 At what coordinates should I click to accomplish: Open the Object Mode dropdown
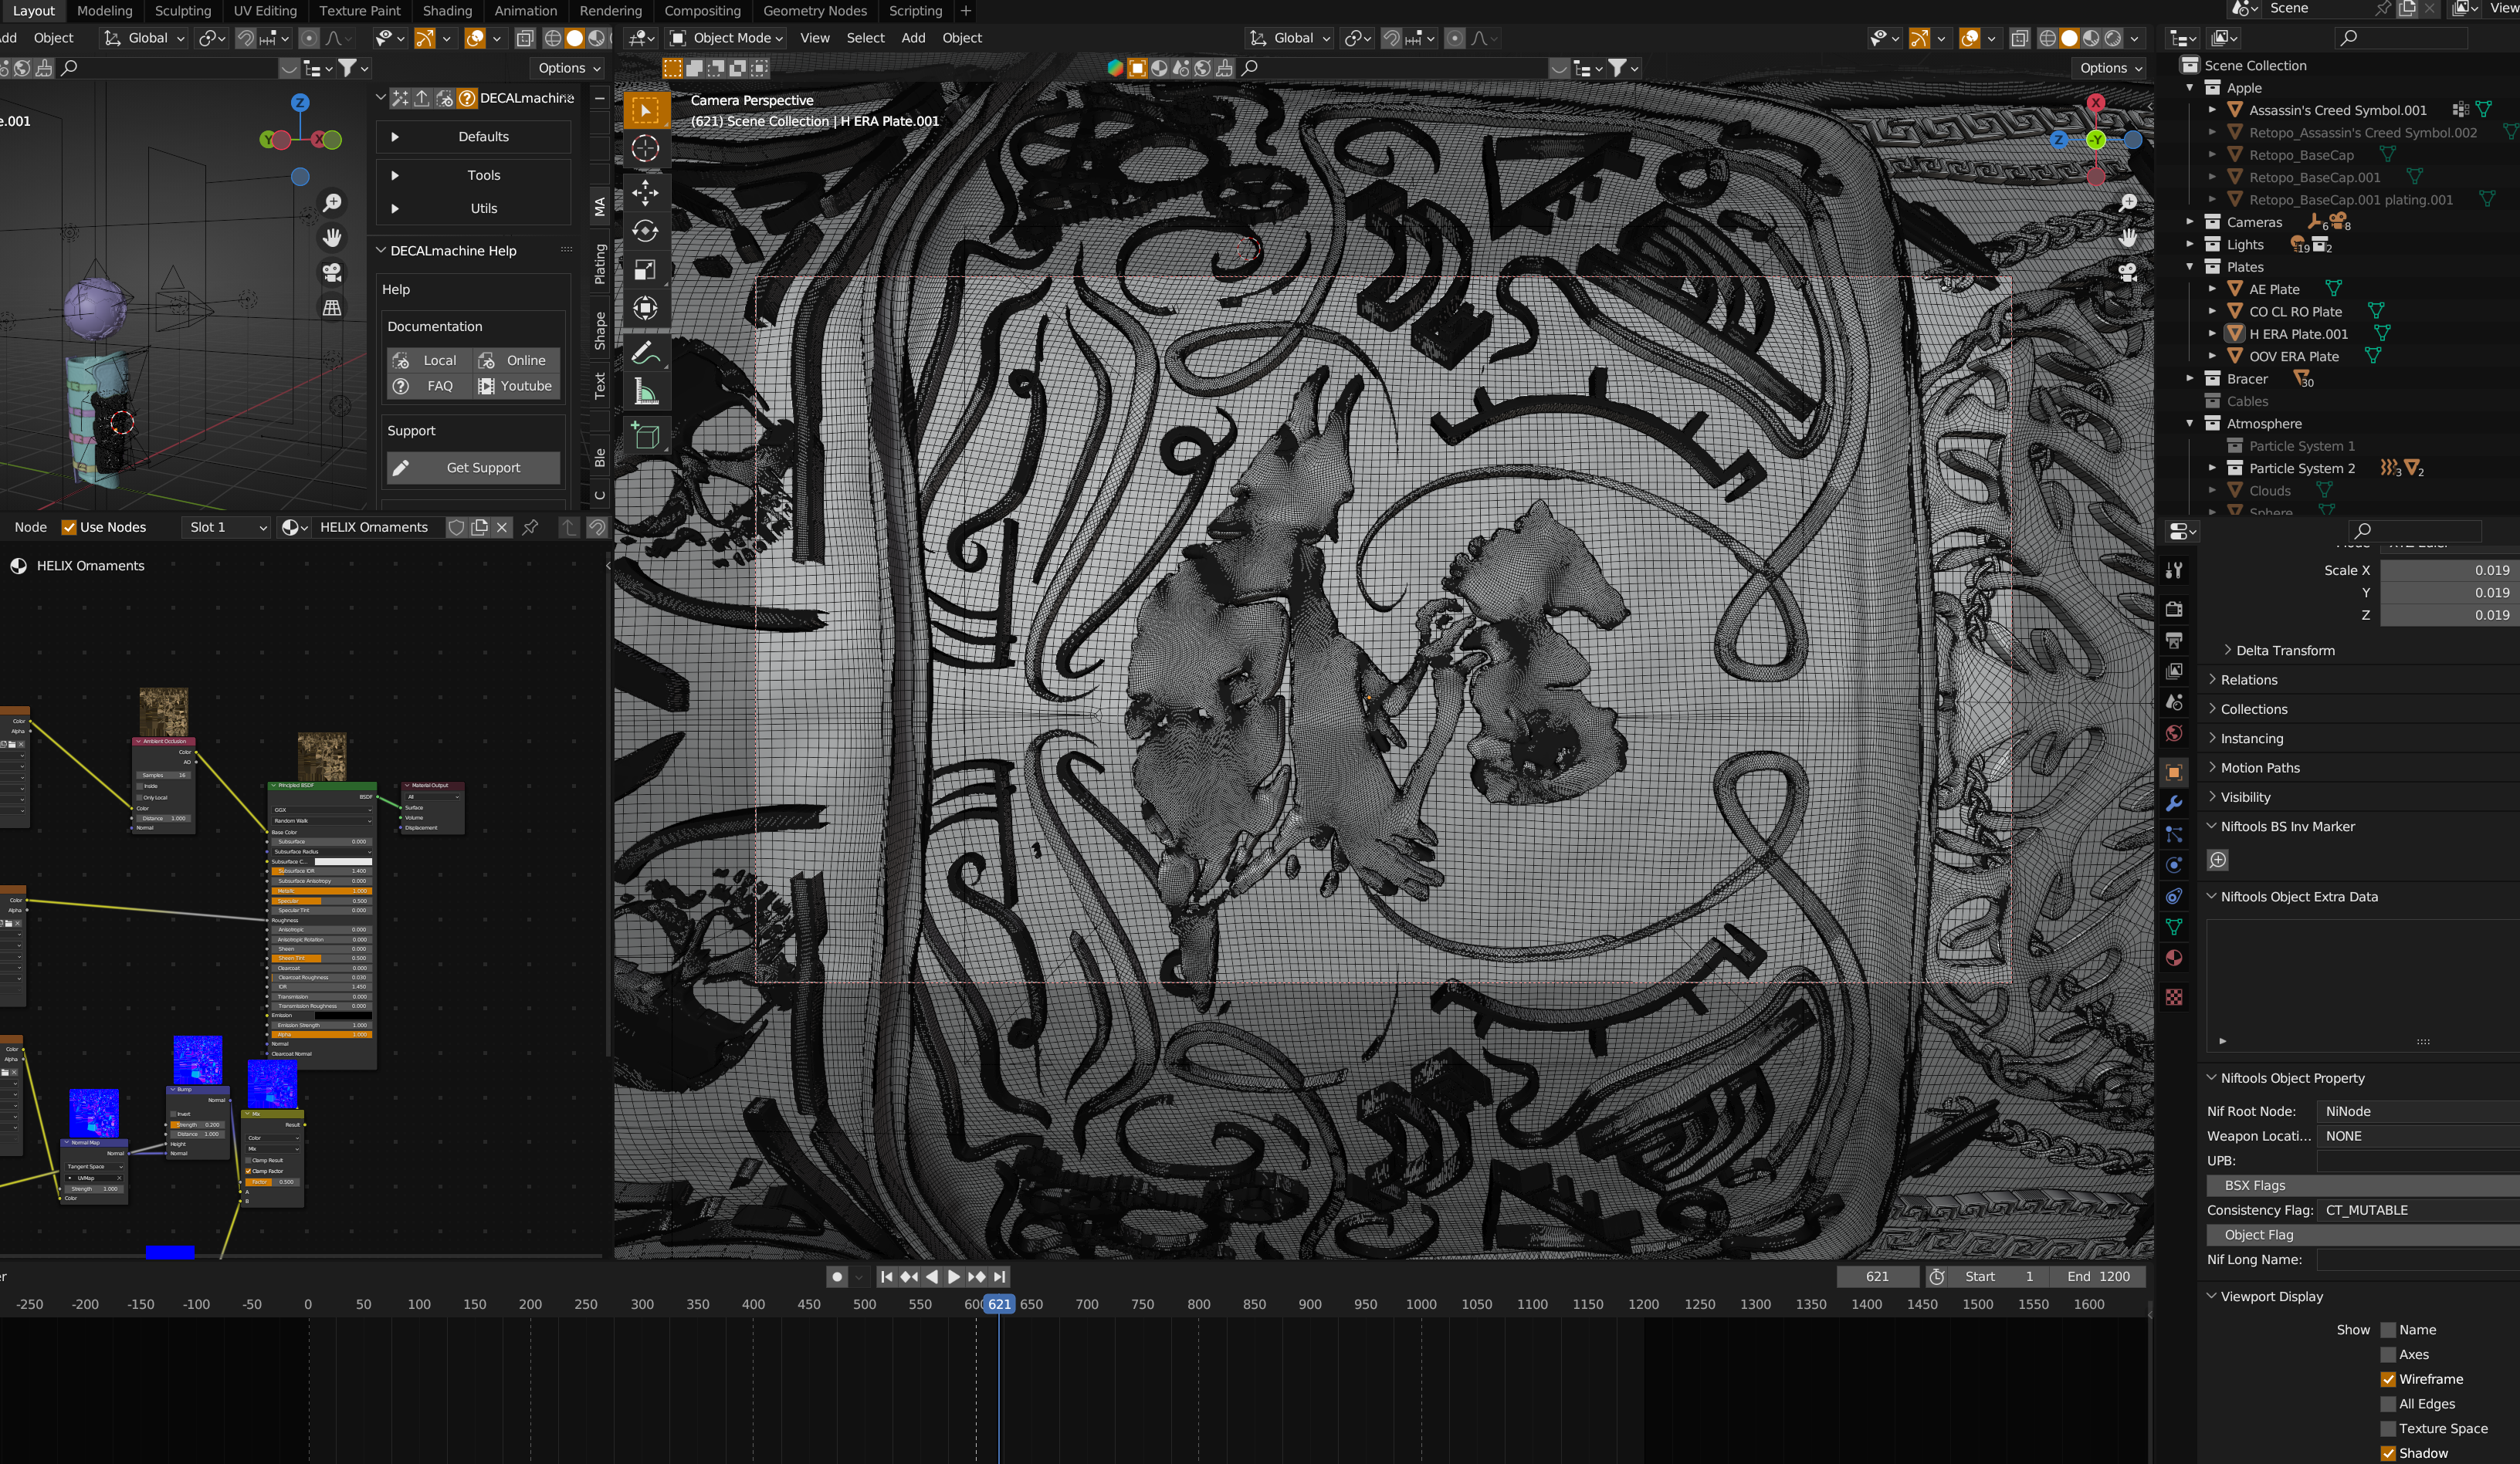click(x=726, y=38)
